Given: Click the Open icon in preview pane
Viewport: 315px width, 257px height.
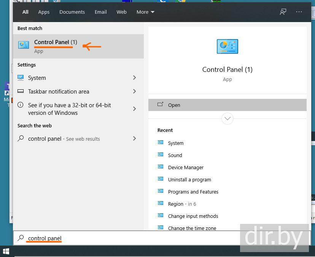Looking at the screenshot, I should pos(160,104).
